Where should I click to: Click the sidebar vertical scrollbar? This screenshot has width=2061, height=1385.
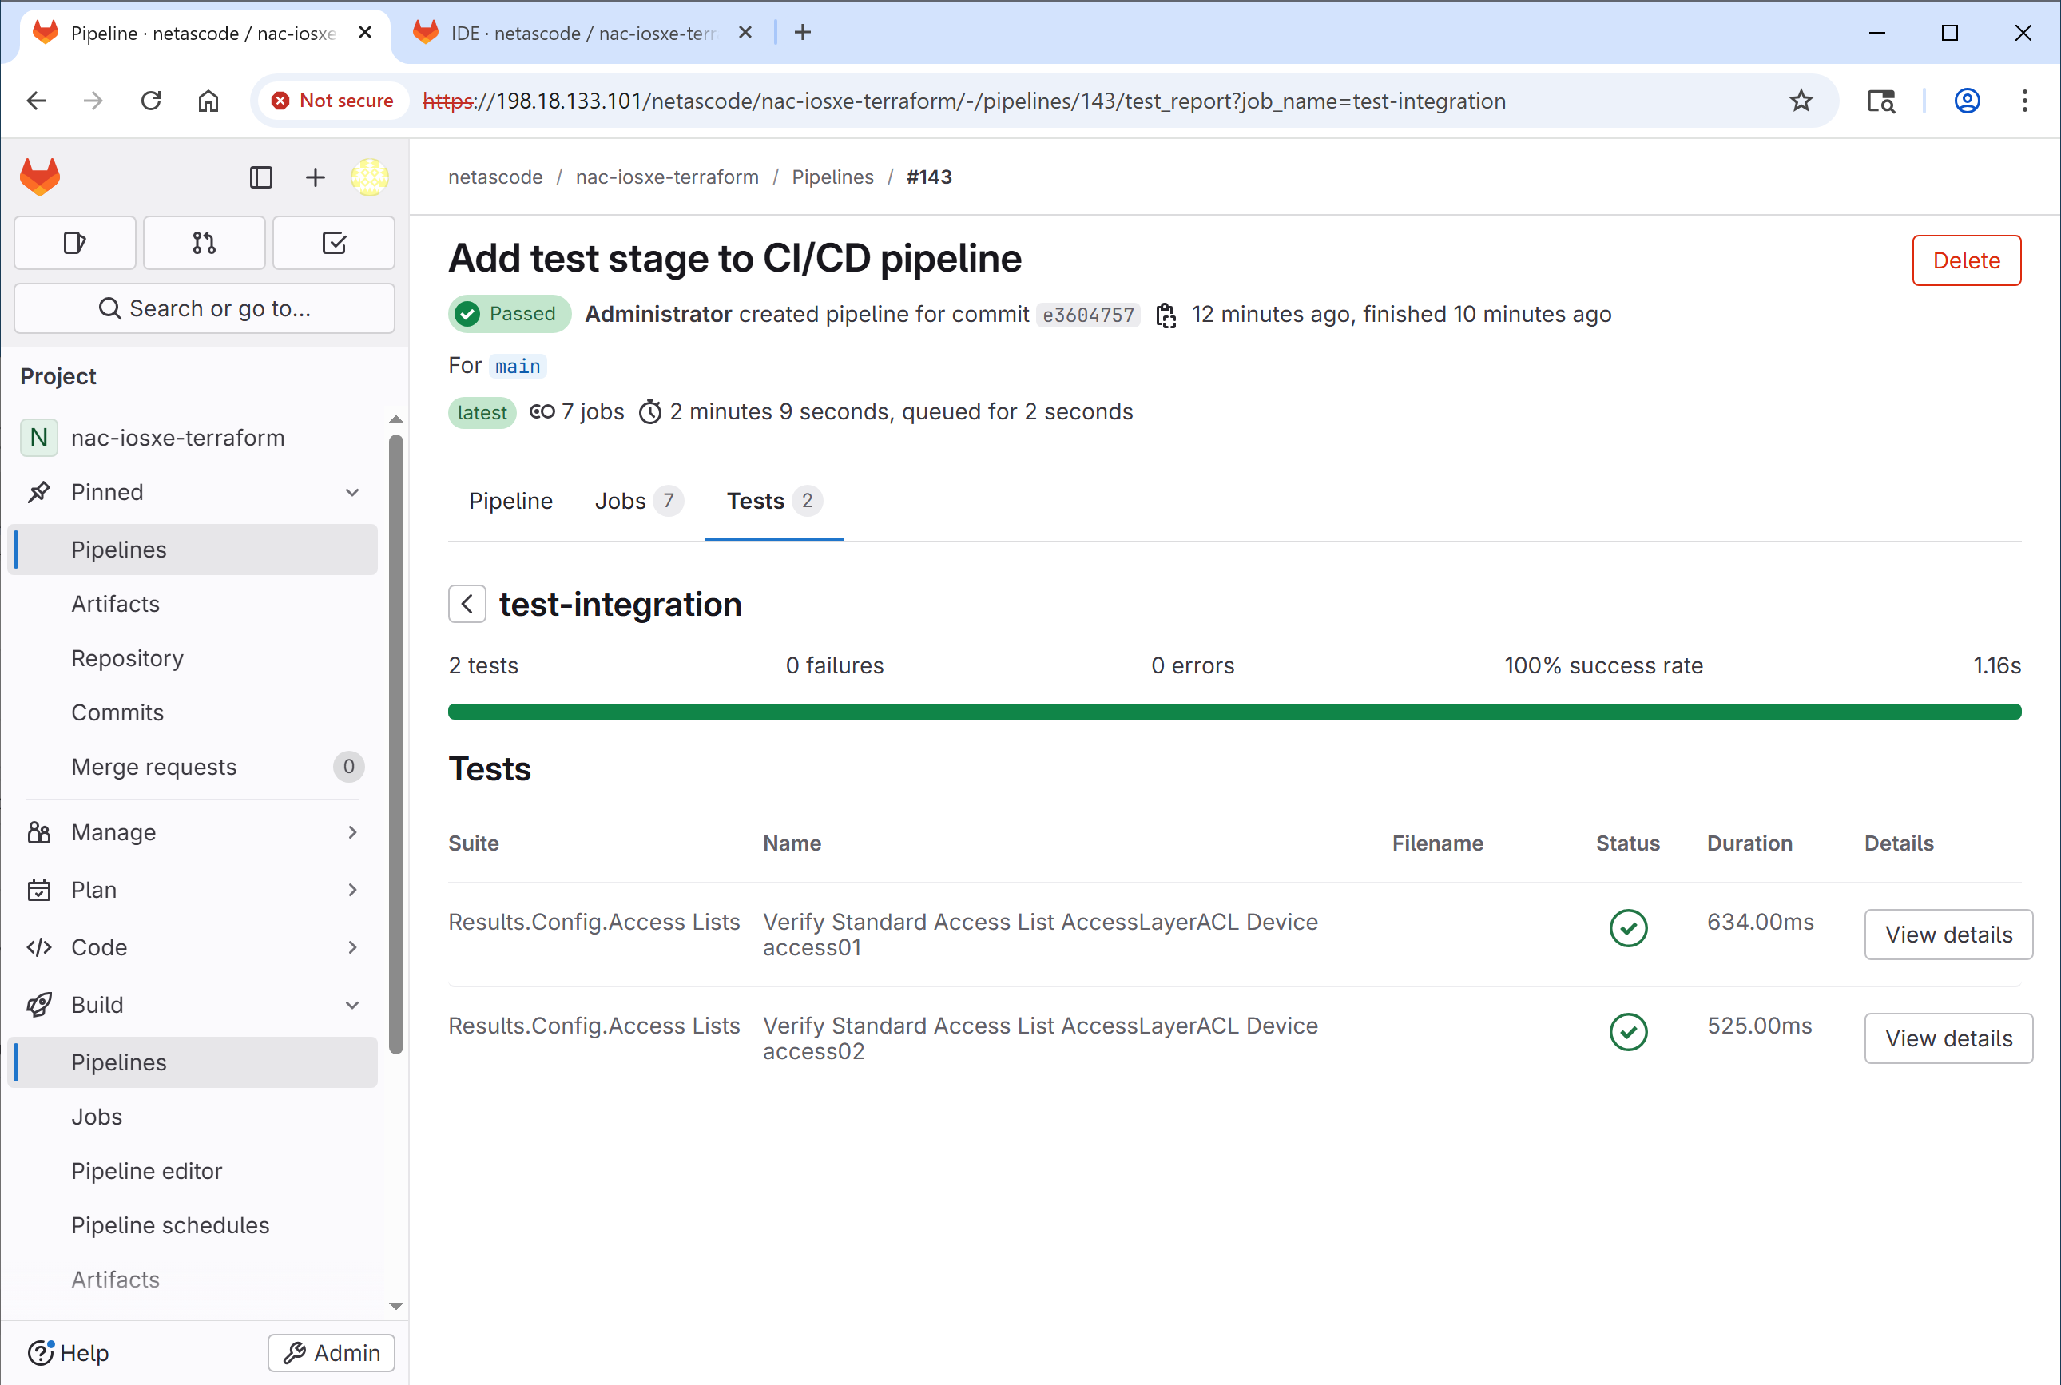pyautogui.click(x=395, y=744)
